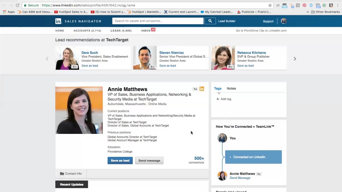Click the Amazon extension icon
The height and width of the screenshot is (192, 342).
331,5
